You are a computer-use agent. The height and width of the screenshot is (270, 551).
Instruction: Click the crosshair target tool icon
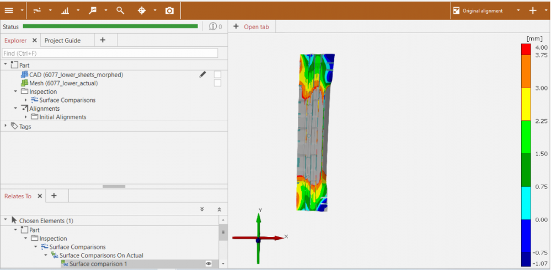(142, 10)
